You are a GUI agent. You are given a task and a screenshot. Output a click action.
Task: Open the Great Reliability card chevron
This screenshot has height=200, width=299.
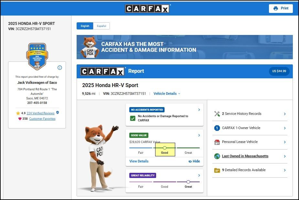point(199,175)
